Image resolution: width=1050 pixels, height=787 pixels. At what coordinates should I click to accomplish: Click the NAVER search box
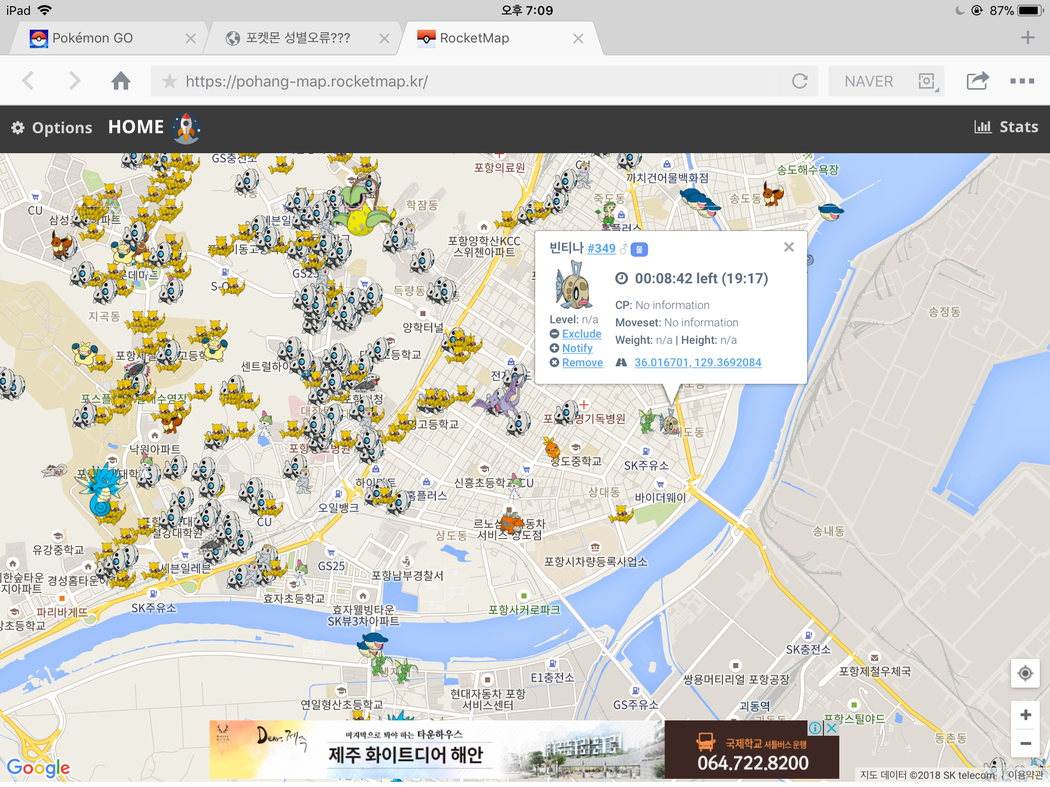869,81
